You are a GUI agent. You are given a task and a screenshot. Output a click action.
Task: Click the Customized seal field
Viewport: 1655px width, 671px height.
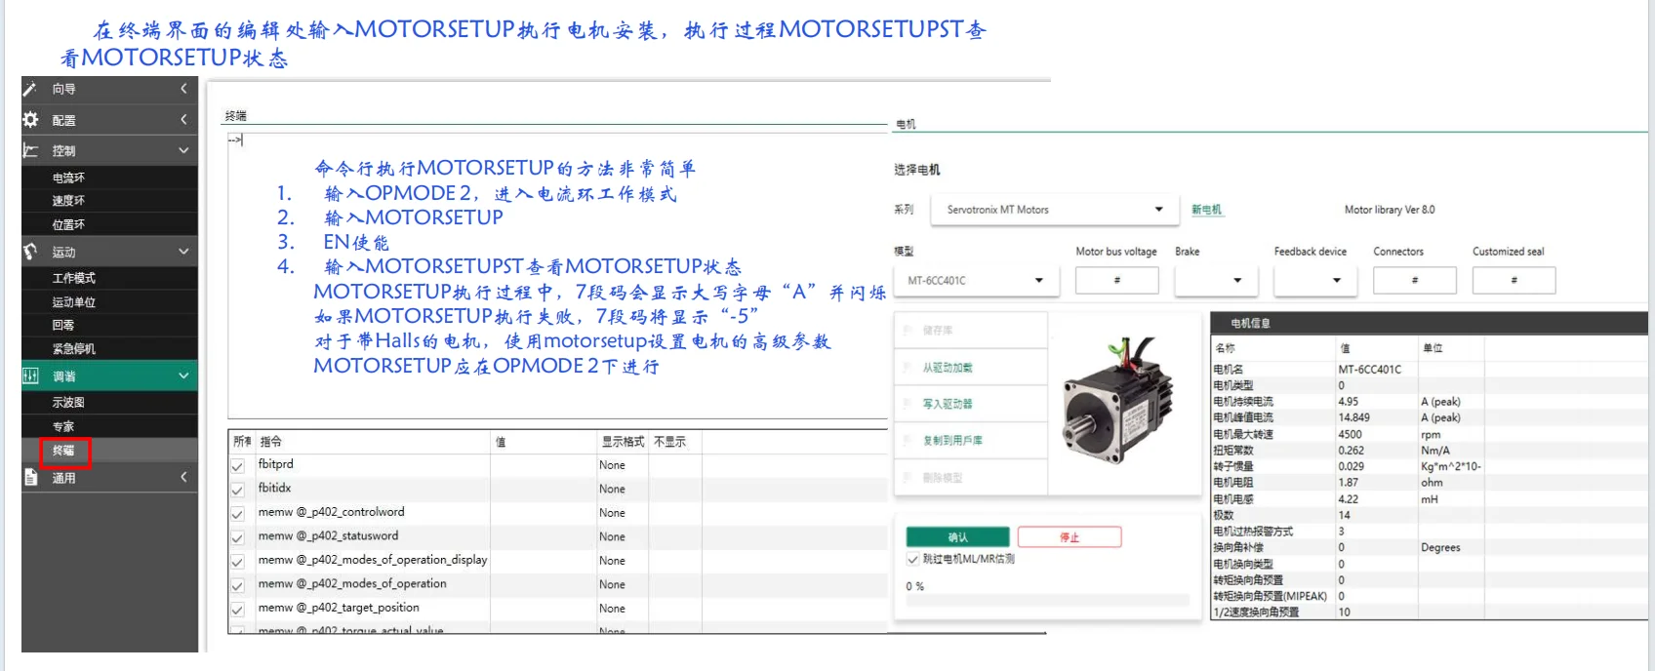[x=1514, y=281]
